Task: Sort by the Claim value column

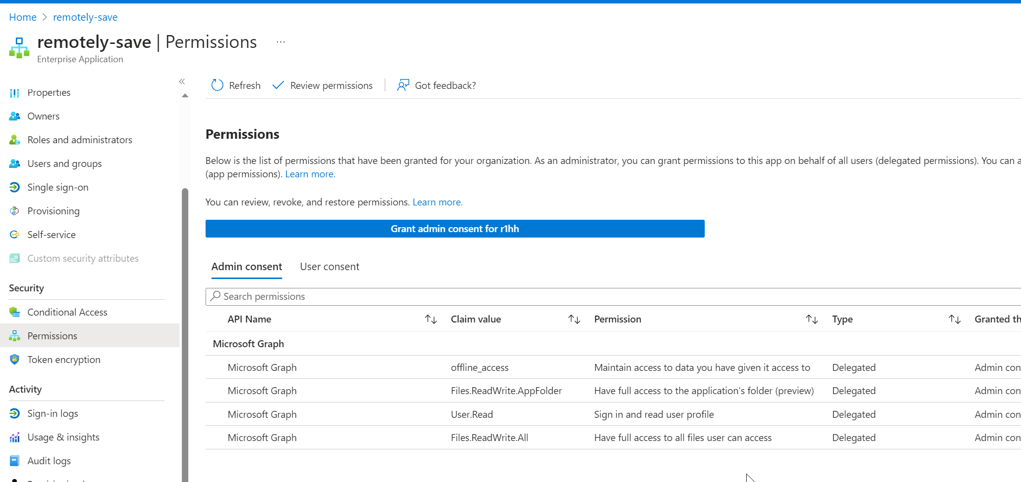Action: [x=574, y=319]
